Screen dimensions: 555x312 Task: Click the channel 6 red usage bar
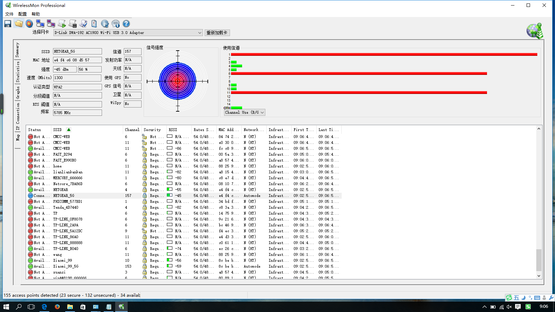pyautogui.click(x=359, y=73)
